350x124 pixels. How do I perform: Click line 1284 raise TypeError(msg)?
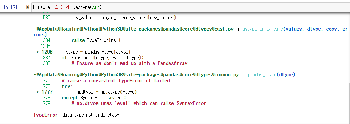point(81,40)
